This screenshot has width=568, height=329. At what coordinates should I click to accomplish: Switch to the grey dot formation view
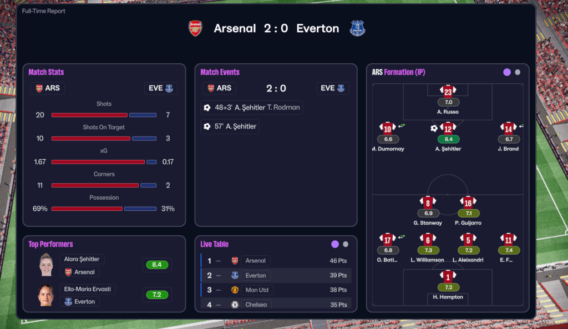[x=518, y=72]
